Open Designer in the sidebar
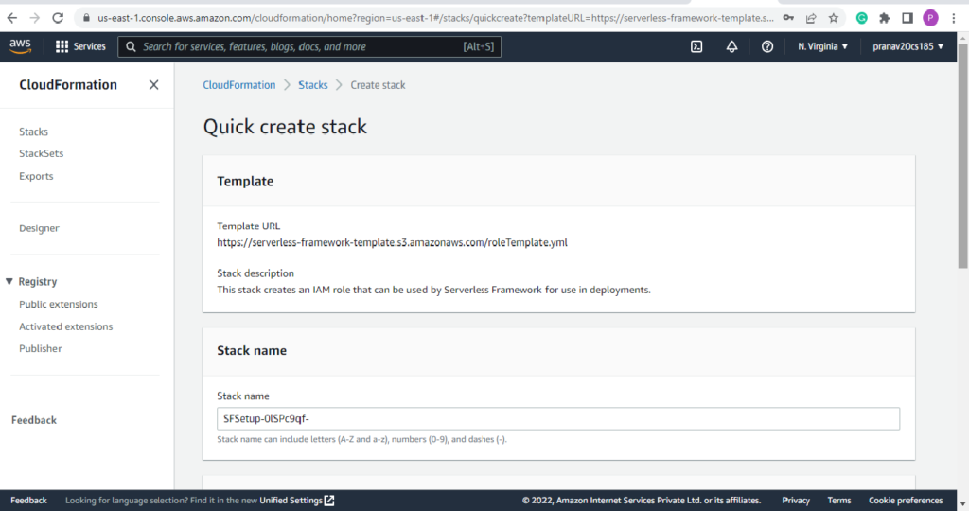 point(39,228)
